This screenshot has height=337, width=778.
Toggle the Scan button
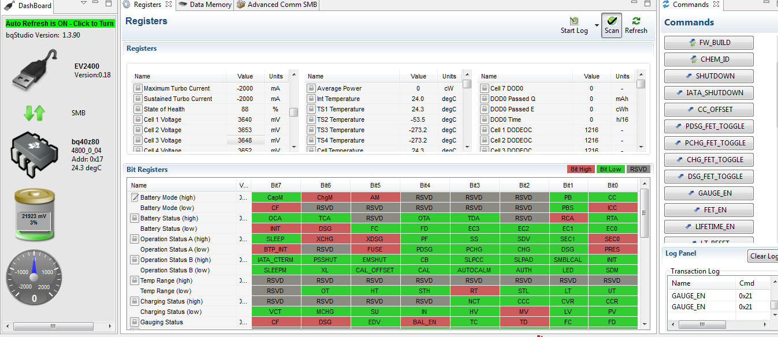coord(612,25)
